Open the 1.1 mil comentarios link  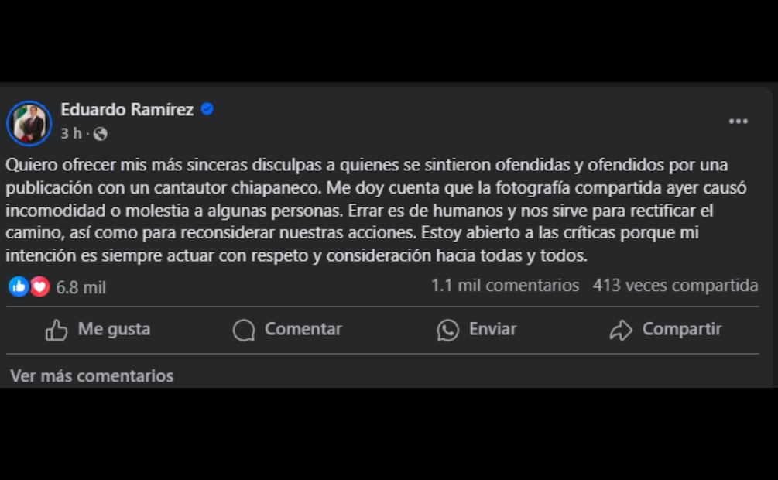point(505,286)
